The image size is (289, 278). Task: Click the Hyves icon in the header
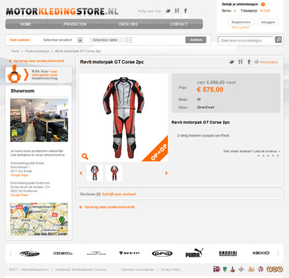[x=177, y=11]
